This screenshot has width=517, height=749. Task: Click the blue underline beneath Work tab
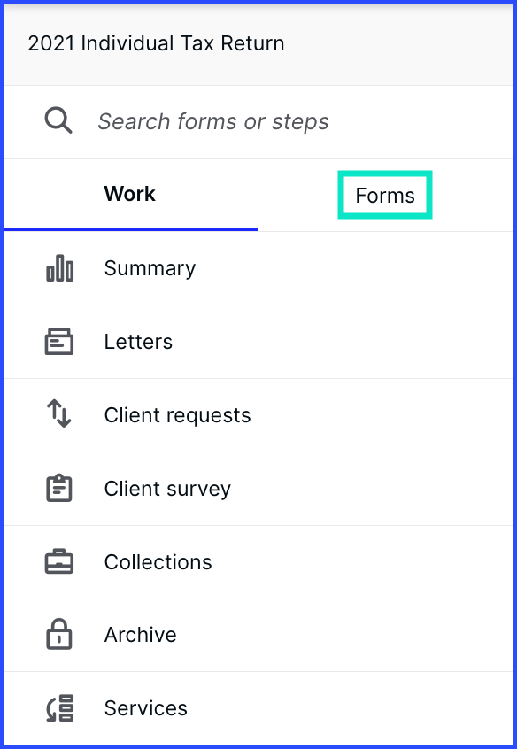tap(130, 230)
